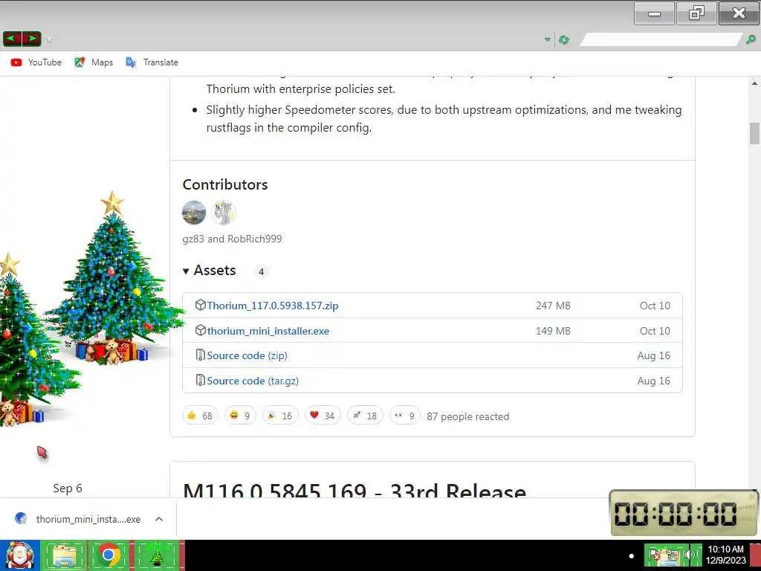Click the package icon beside thorium_mini_installer.exe

201,330
